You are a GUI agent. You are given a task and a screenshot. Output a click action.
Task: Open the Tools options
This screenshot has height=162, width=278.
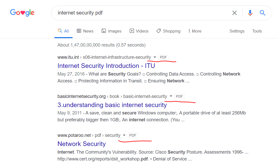[x=257, y=31]
